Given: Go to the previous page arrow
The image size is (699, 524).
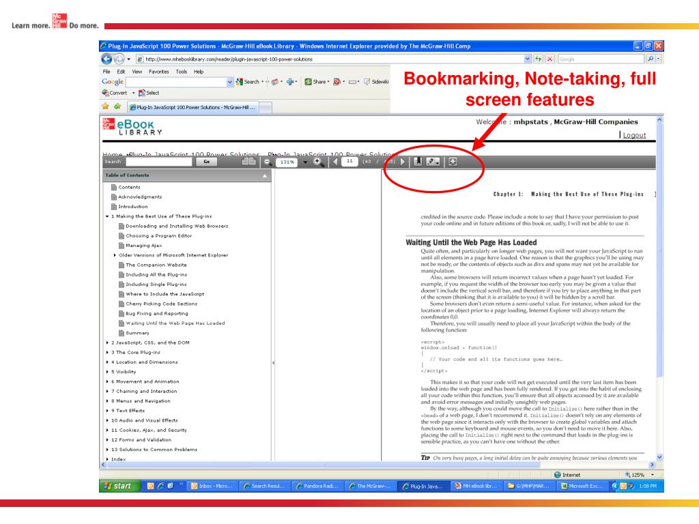Looking at the screenshot, I should [335, 162].
